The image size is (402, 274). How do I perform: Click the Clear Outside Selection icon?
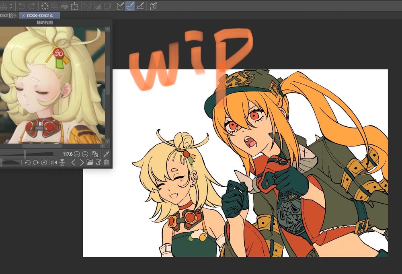pyautogui.click(x=55, y=6)
